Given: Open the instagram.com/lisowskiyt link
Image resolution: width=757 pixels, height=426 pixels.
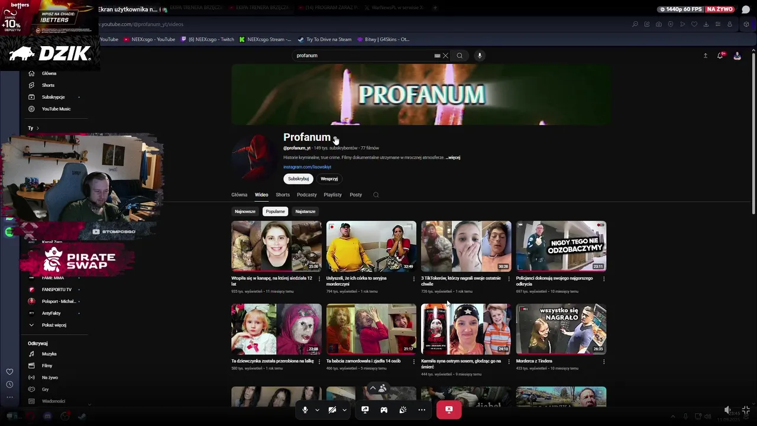Looking at the screenshot, I should point(307,167).
